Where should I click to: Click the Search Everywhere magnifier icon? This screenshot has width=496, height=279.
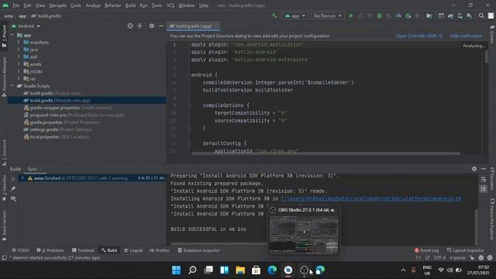pyautogui.click(x=481, y=15)
